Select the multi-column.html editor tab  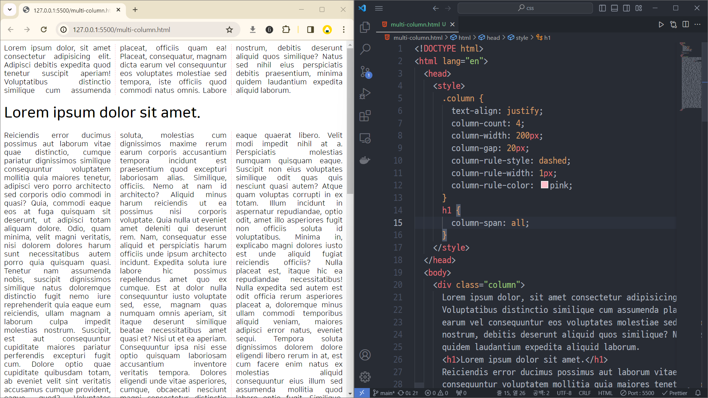415,24
